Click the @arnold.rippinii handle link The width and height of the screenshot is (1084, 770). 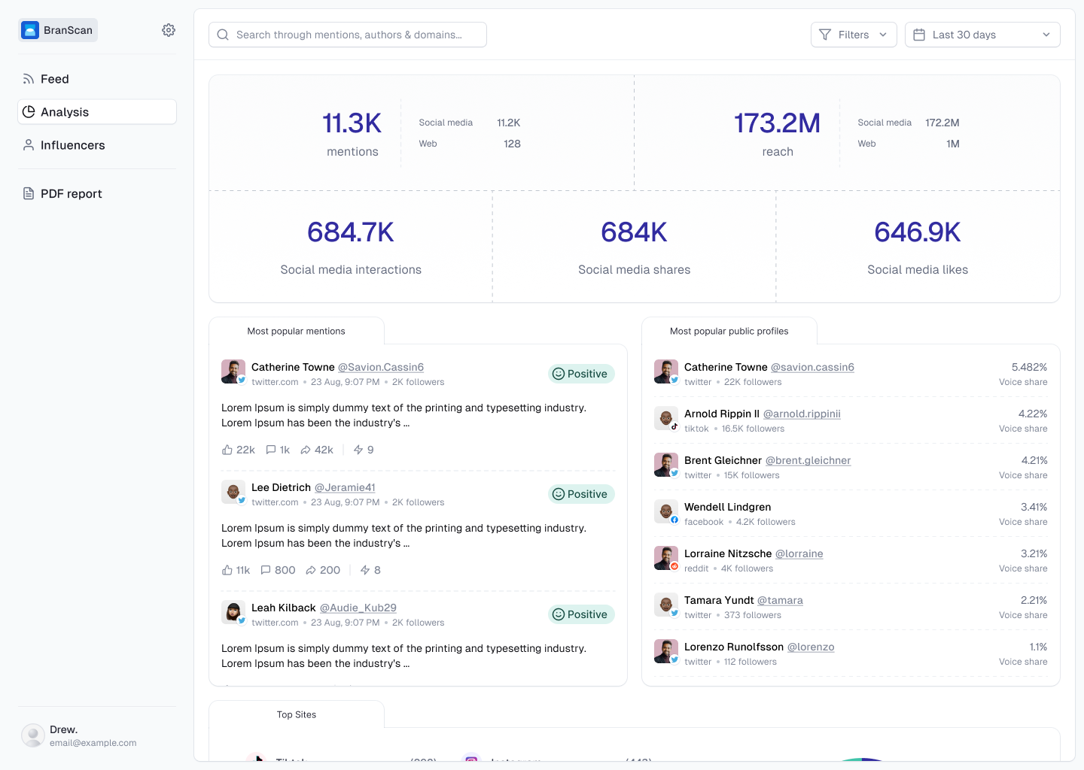tap(801, 414)
